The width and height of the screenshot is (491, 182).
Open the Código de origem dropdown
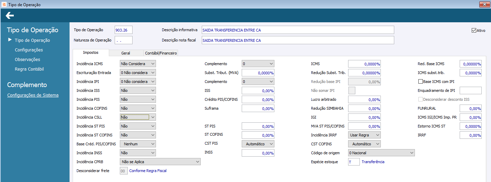(381, 153)
